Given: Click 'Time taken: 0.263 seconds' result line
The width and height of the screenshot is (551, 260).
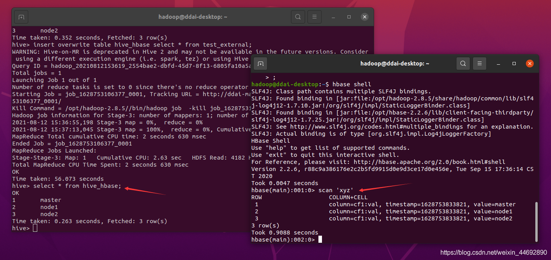Looking at the screenshot, I should pyautogui.click(x=90, y=221).
